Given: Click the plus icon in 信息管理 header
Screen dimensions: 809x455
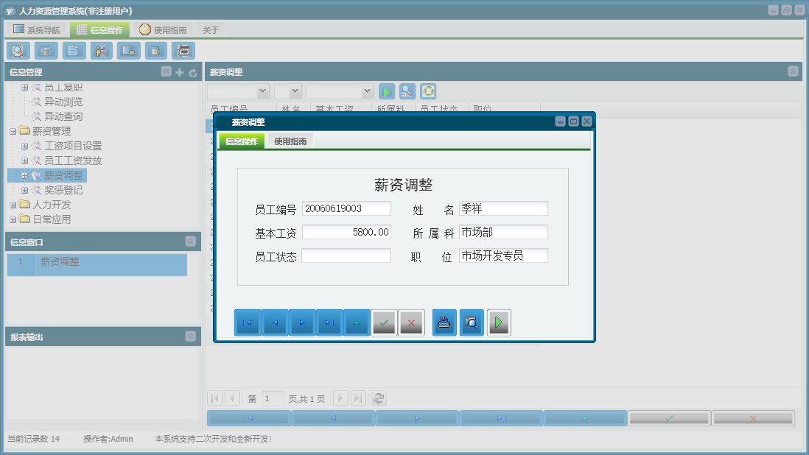Looking at the screenshot, I should [180, 73].
